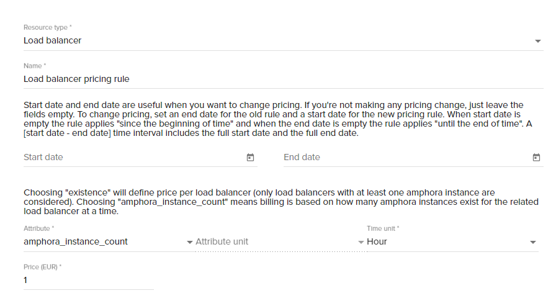Click the Price (EUR) field label
The height and width of the screenshot is (306, 556).
coord(42,267)
